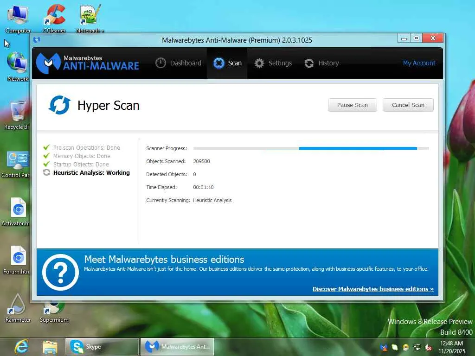
Task: Launch Internet Explorer from the taskbar
Action: (21, 347)
